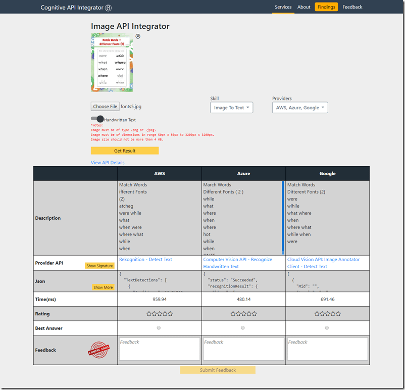The width and height of the screenshot is (405, 390).
Task: Click the Azure description scrollbar
Action: 283,217
